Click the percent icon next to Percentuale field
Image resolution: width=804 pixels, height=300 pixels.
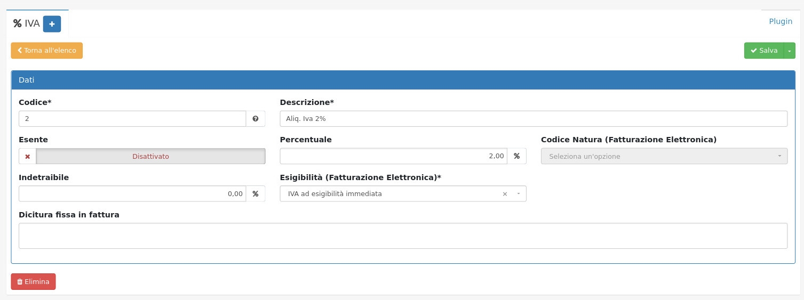[516, 156]
